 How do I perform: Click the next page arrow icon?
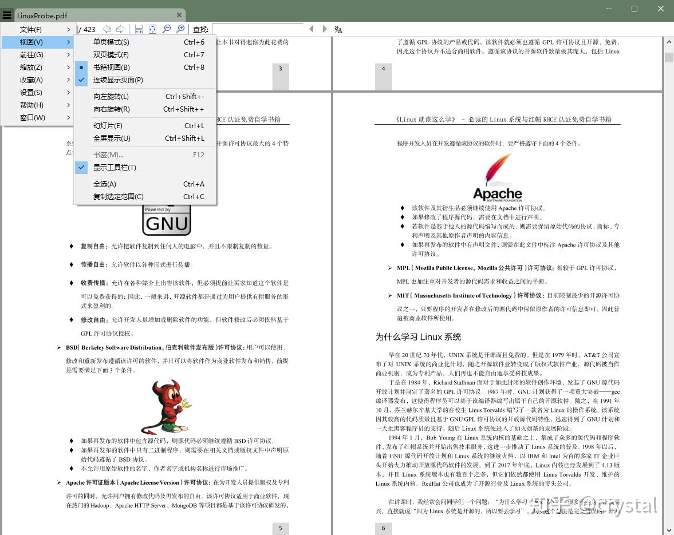[x=120, y=29]
